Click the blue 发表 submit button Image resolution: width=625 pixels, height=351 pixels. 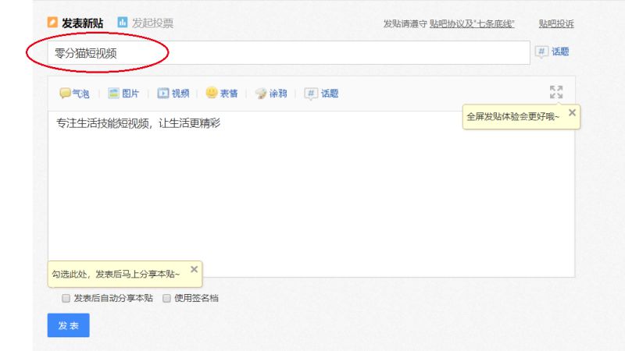(68, 325)
